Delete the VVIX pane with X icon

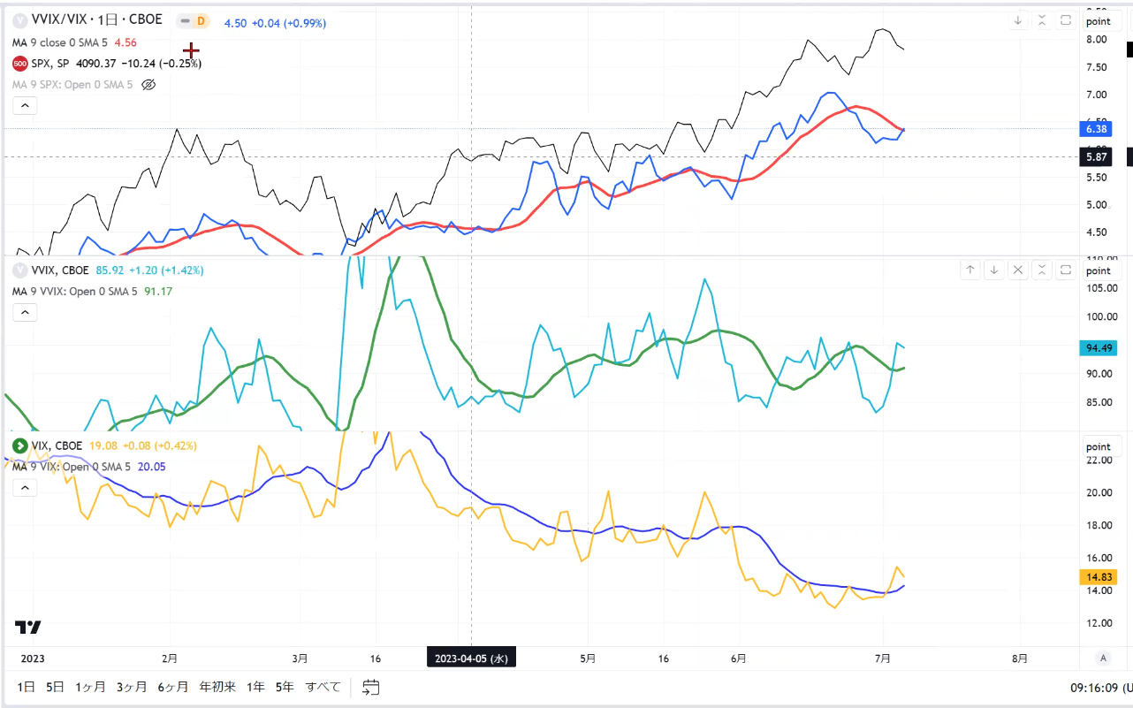coord(1018,270)
